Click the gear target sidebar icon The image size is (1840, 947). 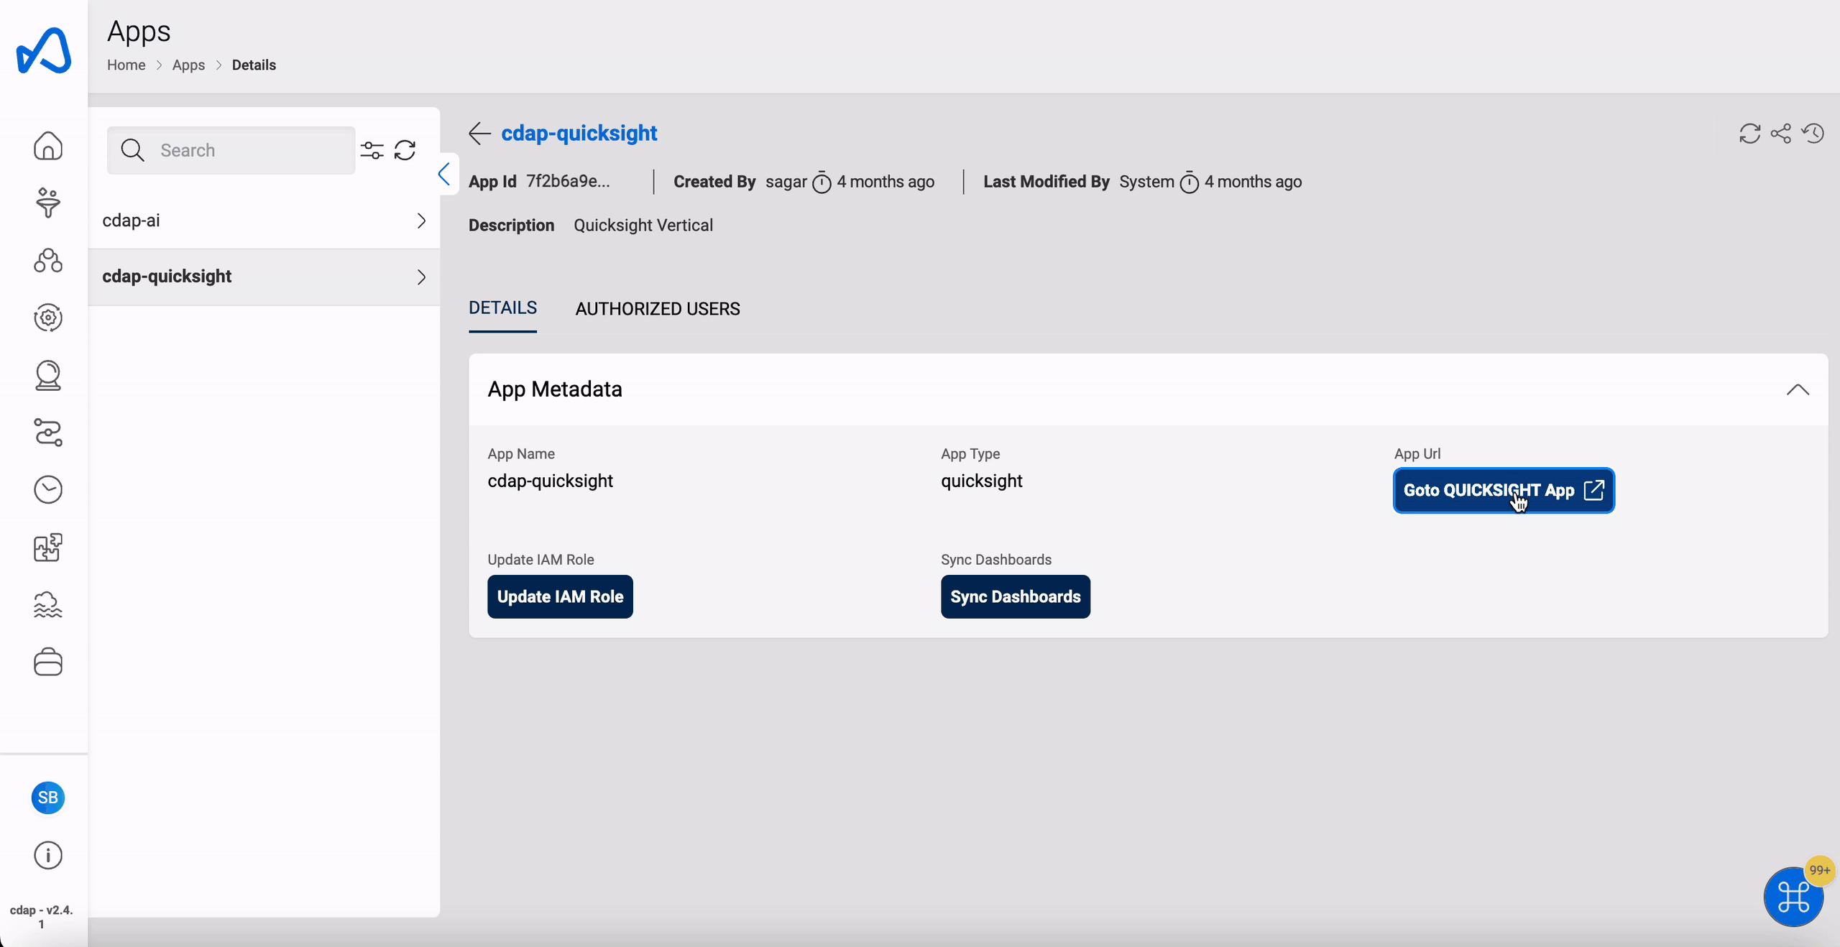pos(48,318)
